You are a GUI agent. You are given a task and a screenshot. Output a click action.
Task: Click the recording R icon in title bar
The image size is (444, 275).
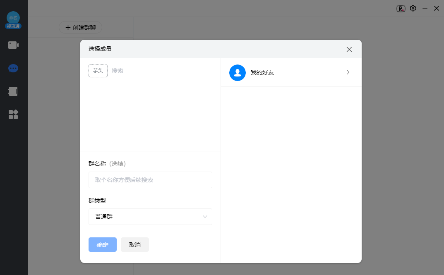401,8
